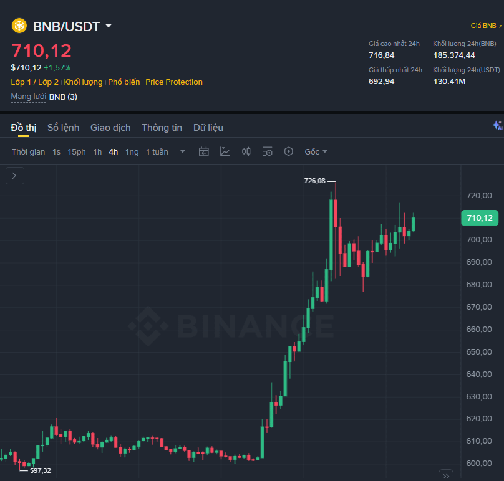Image resolution: width=504 pixels, height=481 pixels.
Task: Open the chart display settings icon
Action: [x=268, y=151]
